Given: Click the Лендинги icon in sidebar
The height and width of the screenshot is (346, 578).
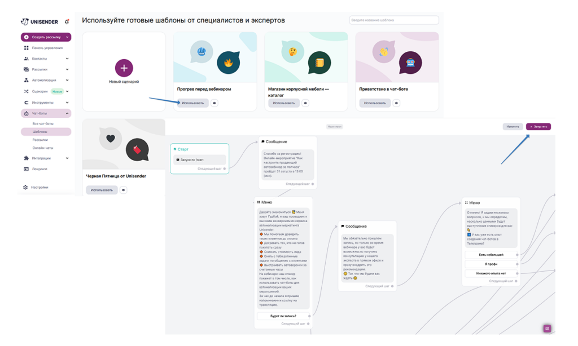Looking at the screenshot, I should (x=26, y=169).
